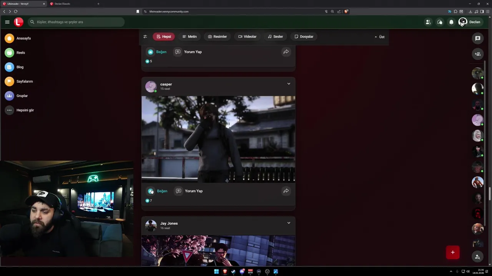
Task: Comment on the top post via Yorum Yap
Action: 188,52
